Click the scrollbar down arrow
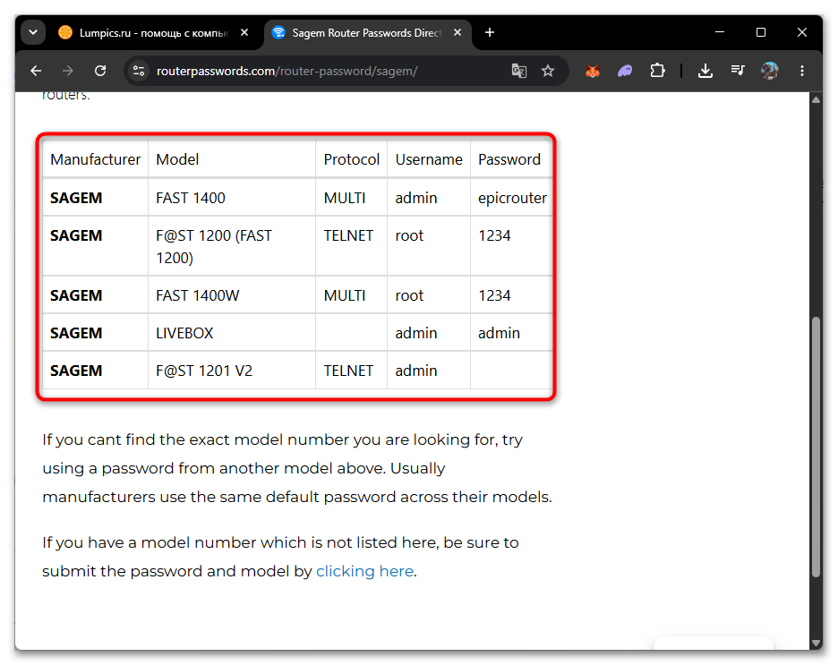The height and width of the screenshot is (665, 838). (x=816, y=643)
